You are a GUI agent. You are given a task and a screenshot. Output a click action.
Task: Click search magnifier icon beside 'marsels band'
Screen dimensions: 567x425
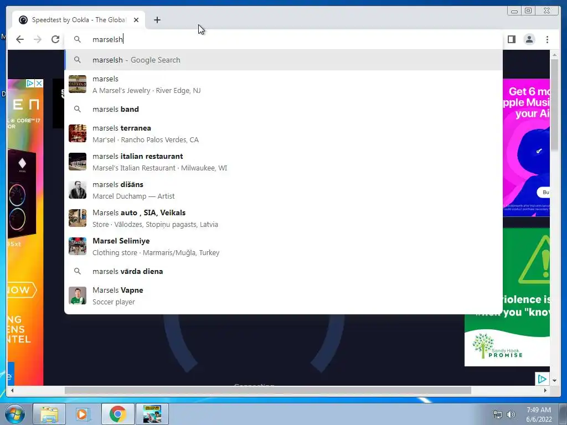pyautogui.click(x=78, y=109)
